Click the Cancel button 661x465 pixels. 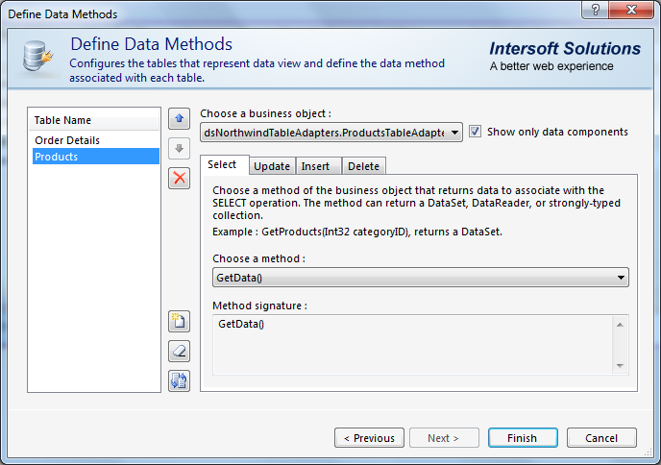point(600,438)
